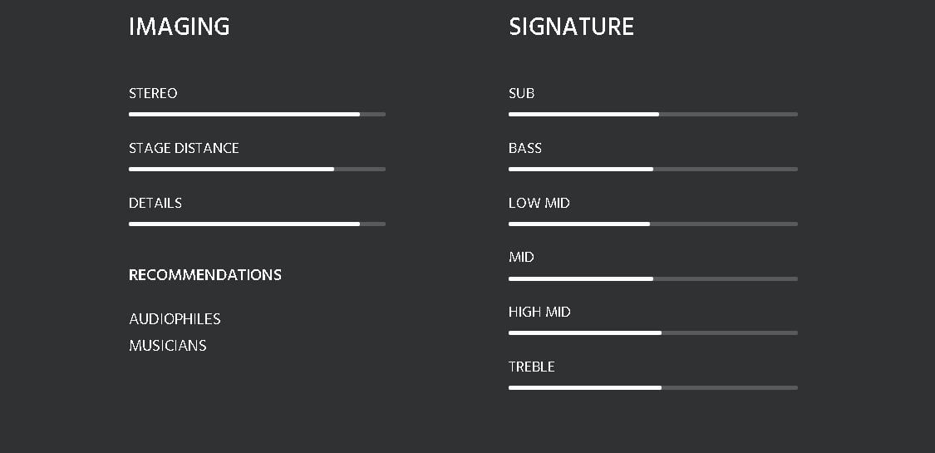Click the Stereo text label
Viewport: 935px width, 453px height.
(x=153, y=93)
